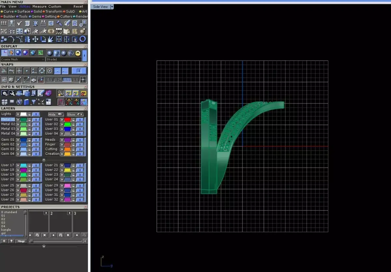Expand the Side View viewport dropdown arrow
The image size is (391, 272).
pos(112,7)
